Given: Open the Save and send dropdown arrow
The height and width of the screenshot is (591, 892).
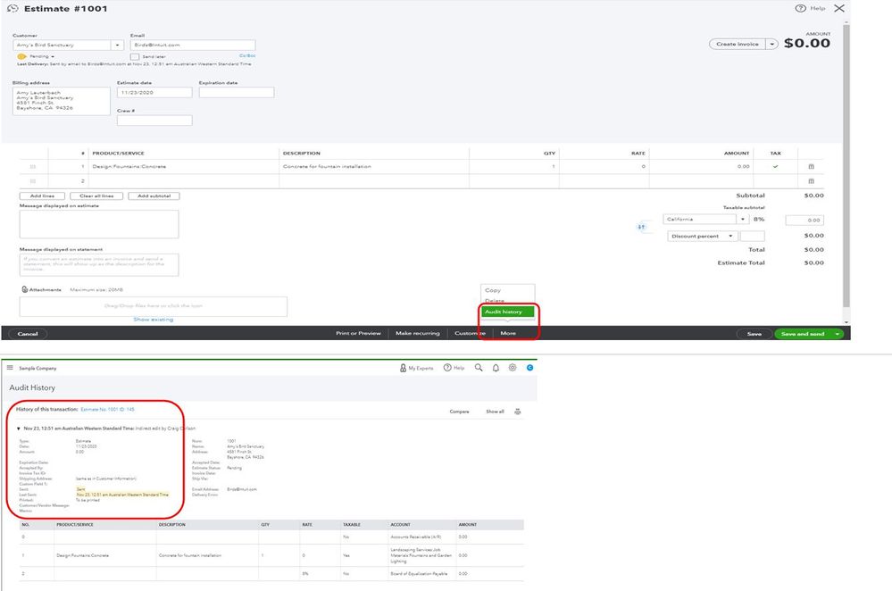Looking at the screenshot, I should 837,334.
